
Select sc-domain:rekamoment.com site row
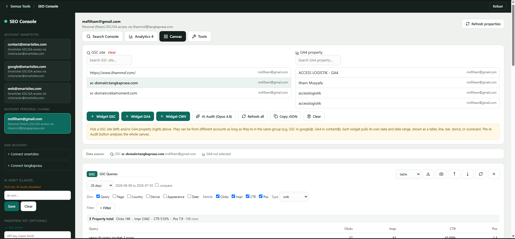[x=189, y=93]
